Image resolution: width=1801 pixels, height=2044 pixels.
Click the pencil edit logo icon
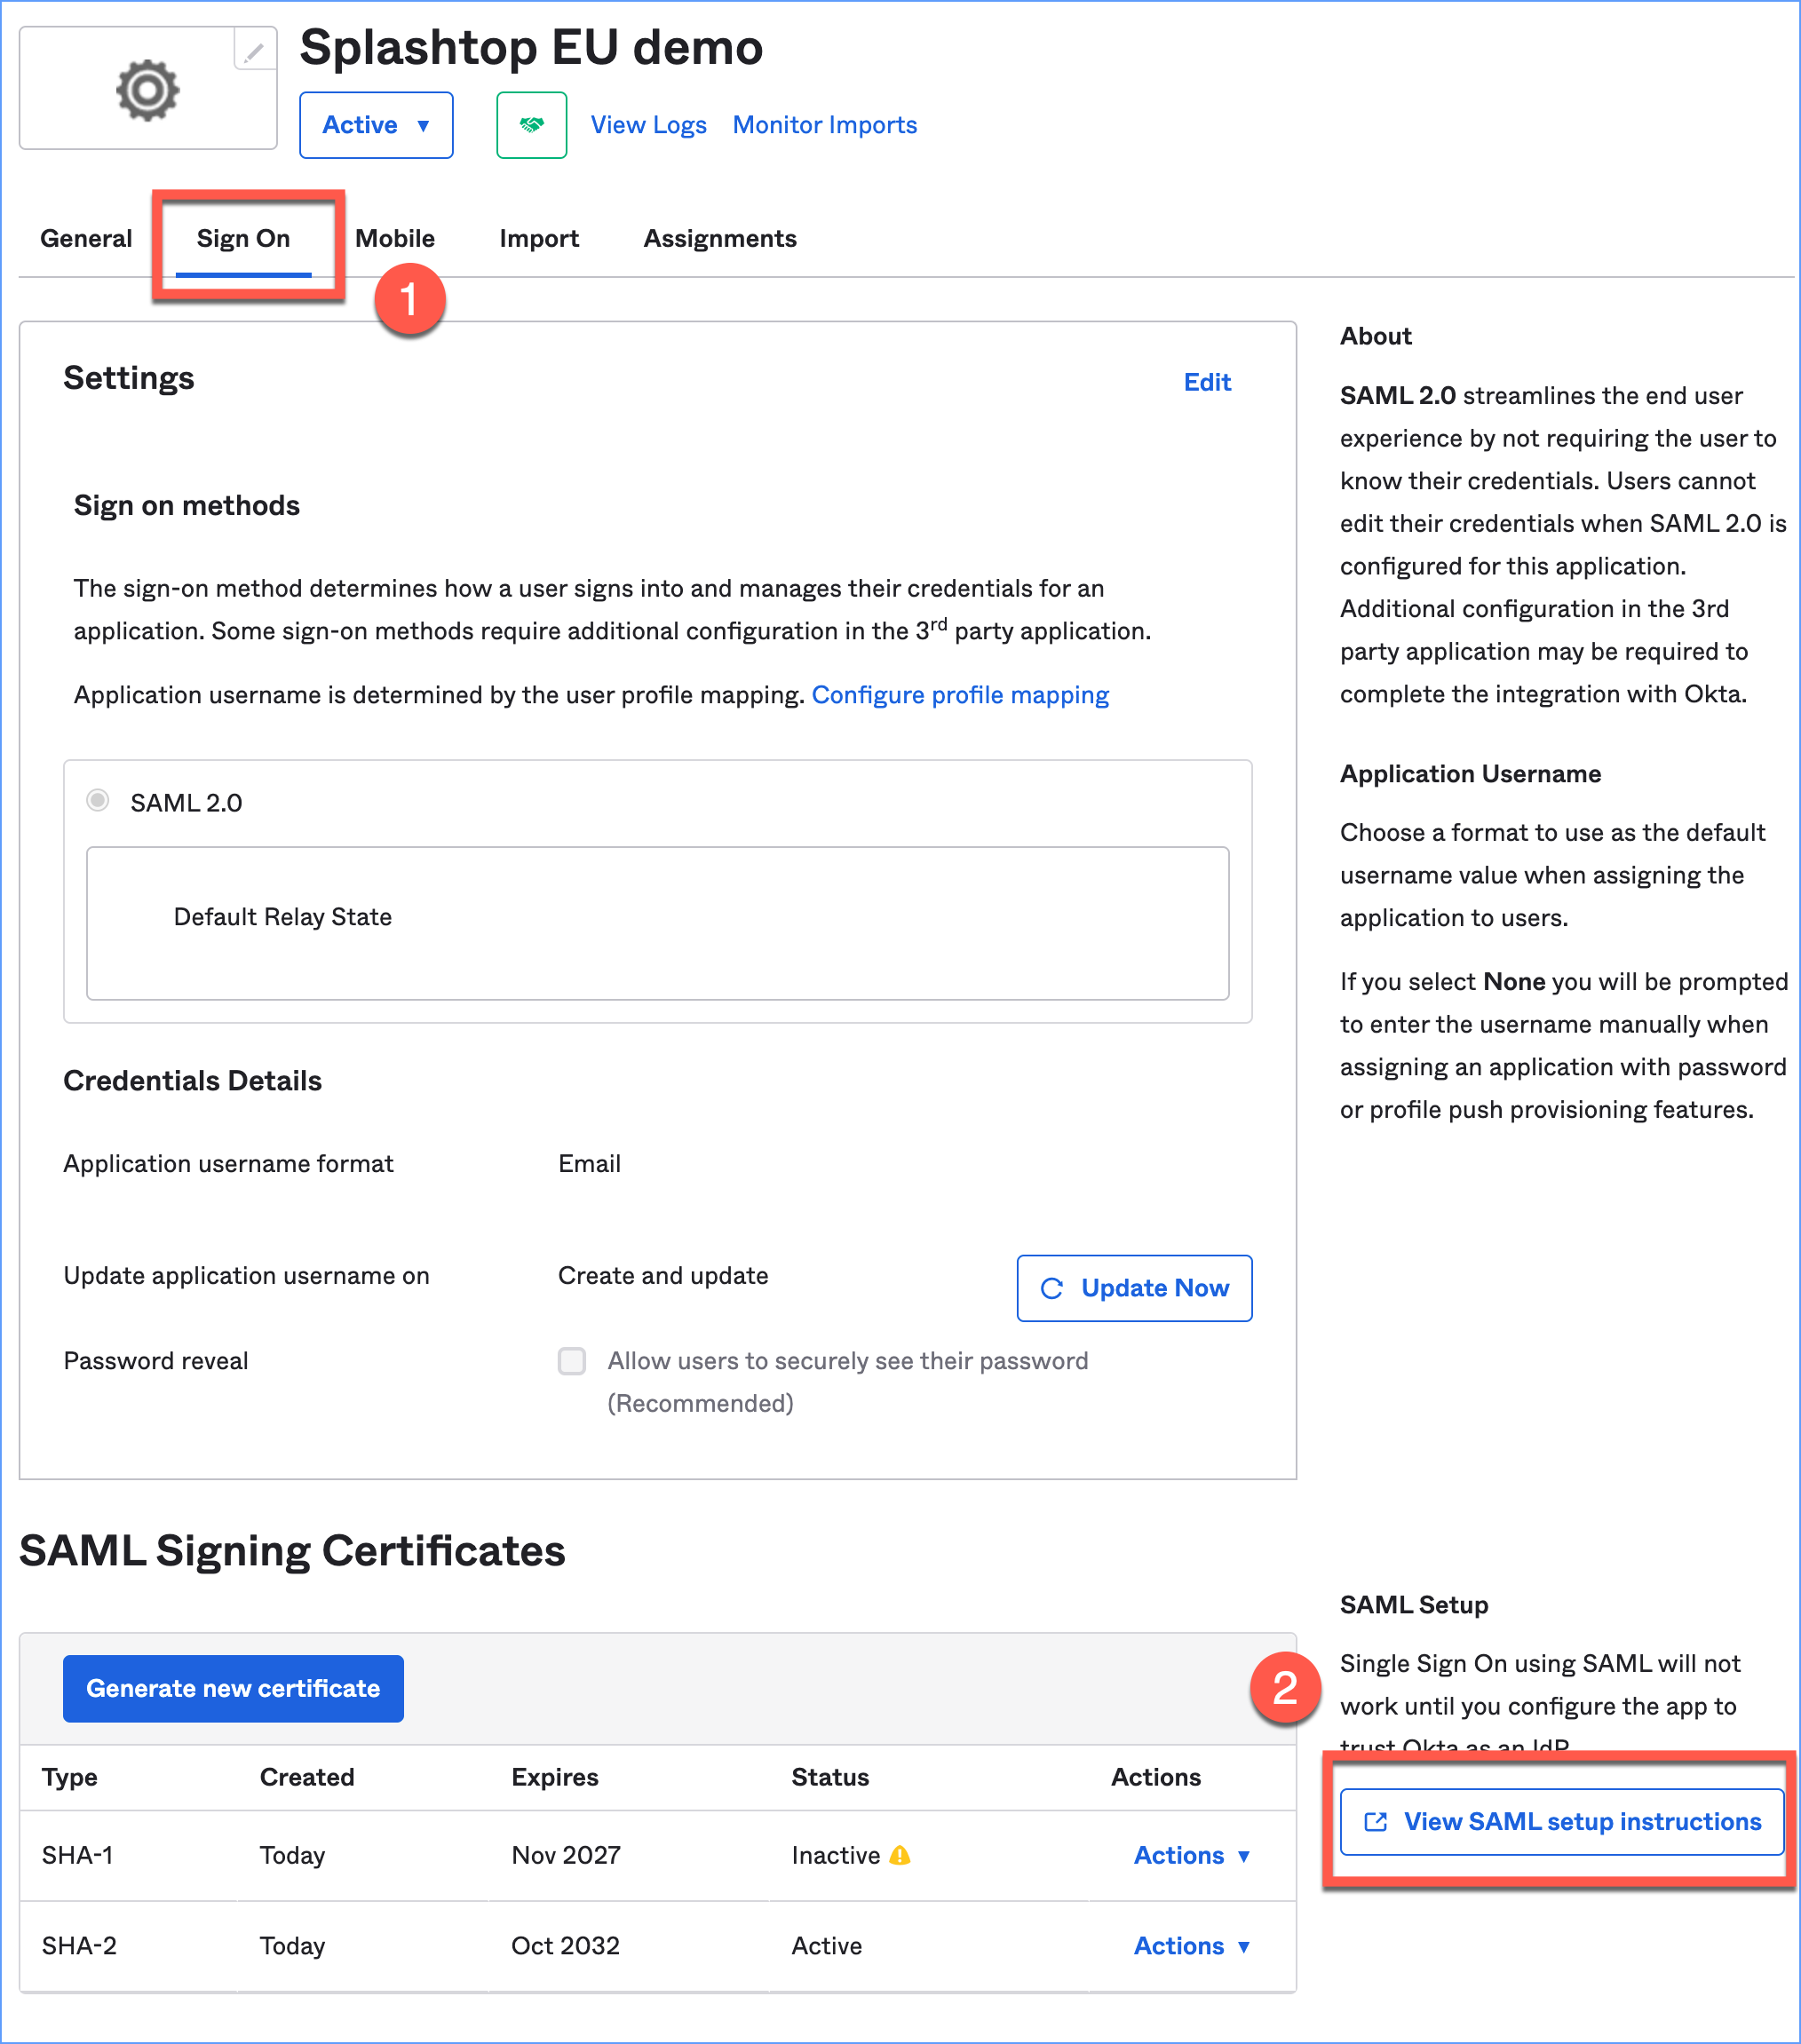255,50
